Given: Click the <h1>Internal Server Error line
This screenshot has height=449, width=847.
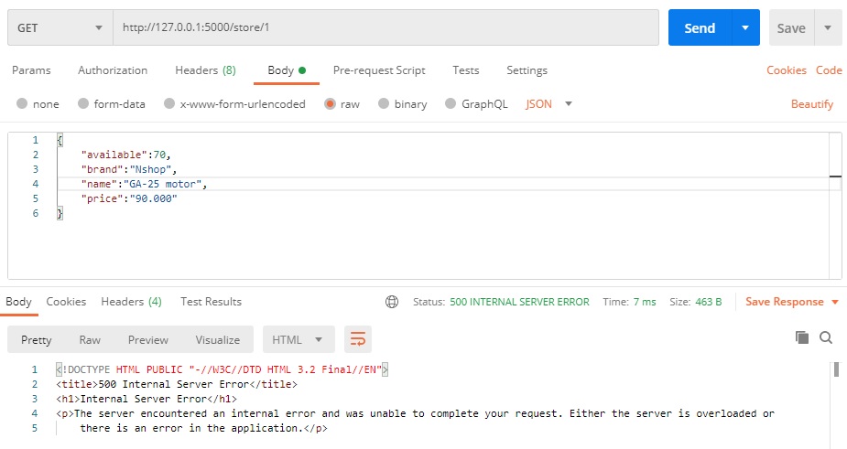Looking at the screenshot, I should (147, 399).
